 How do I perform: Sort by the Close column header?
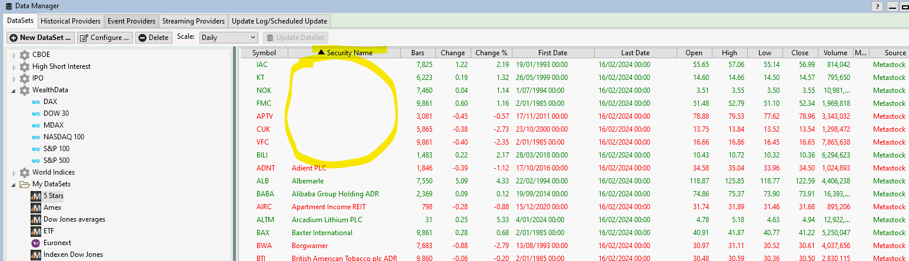[800, 53]
